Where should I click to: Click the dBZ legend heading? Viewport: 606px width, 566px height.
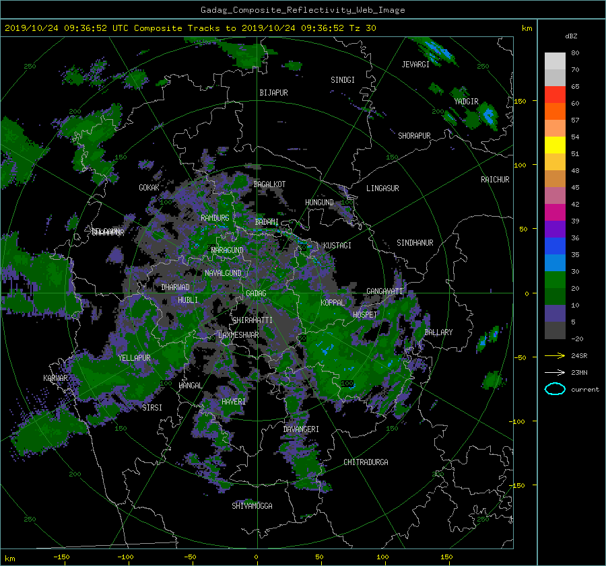571,36
